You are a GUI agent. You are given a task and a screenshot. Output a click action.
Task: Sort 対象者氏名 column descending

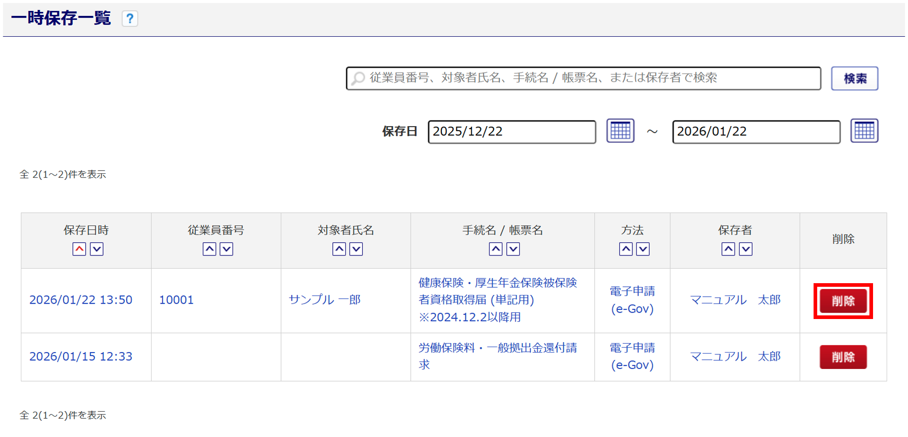(x=356, y=249)
